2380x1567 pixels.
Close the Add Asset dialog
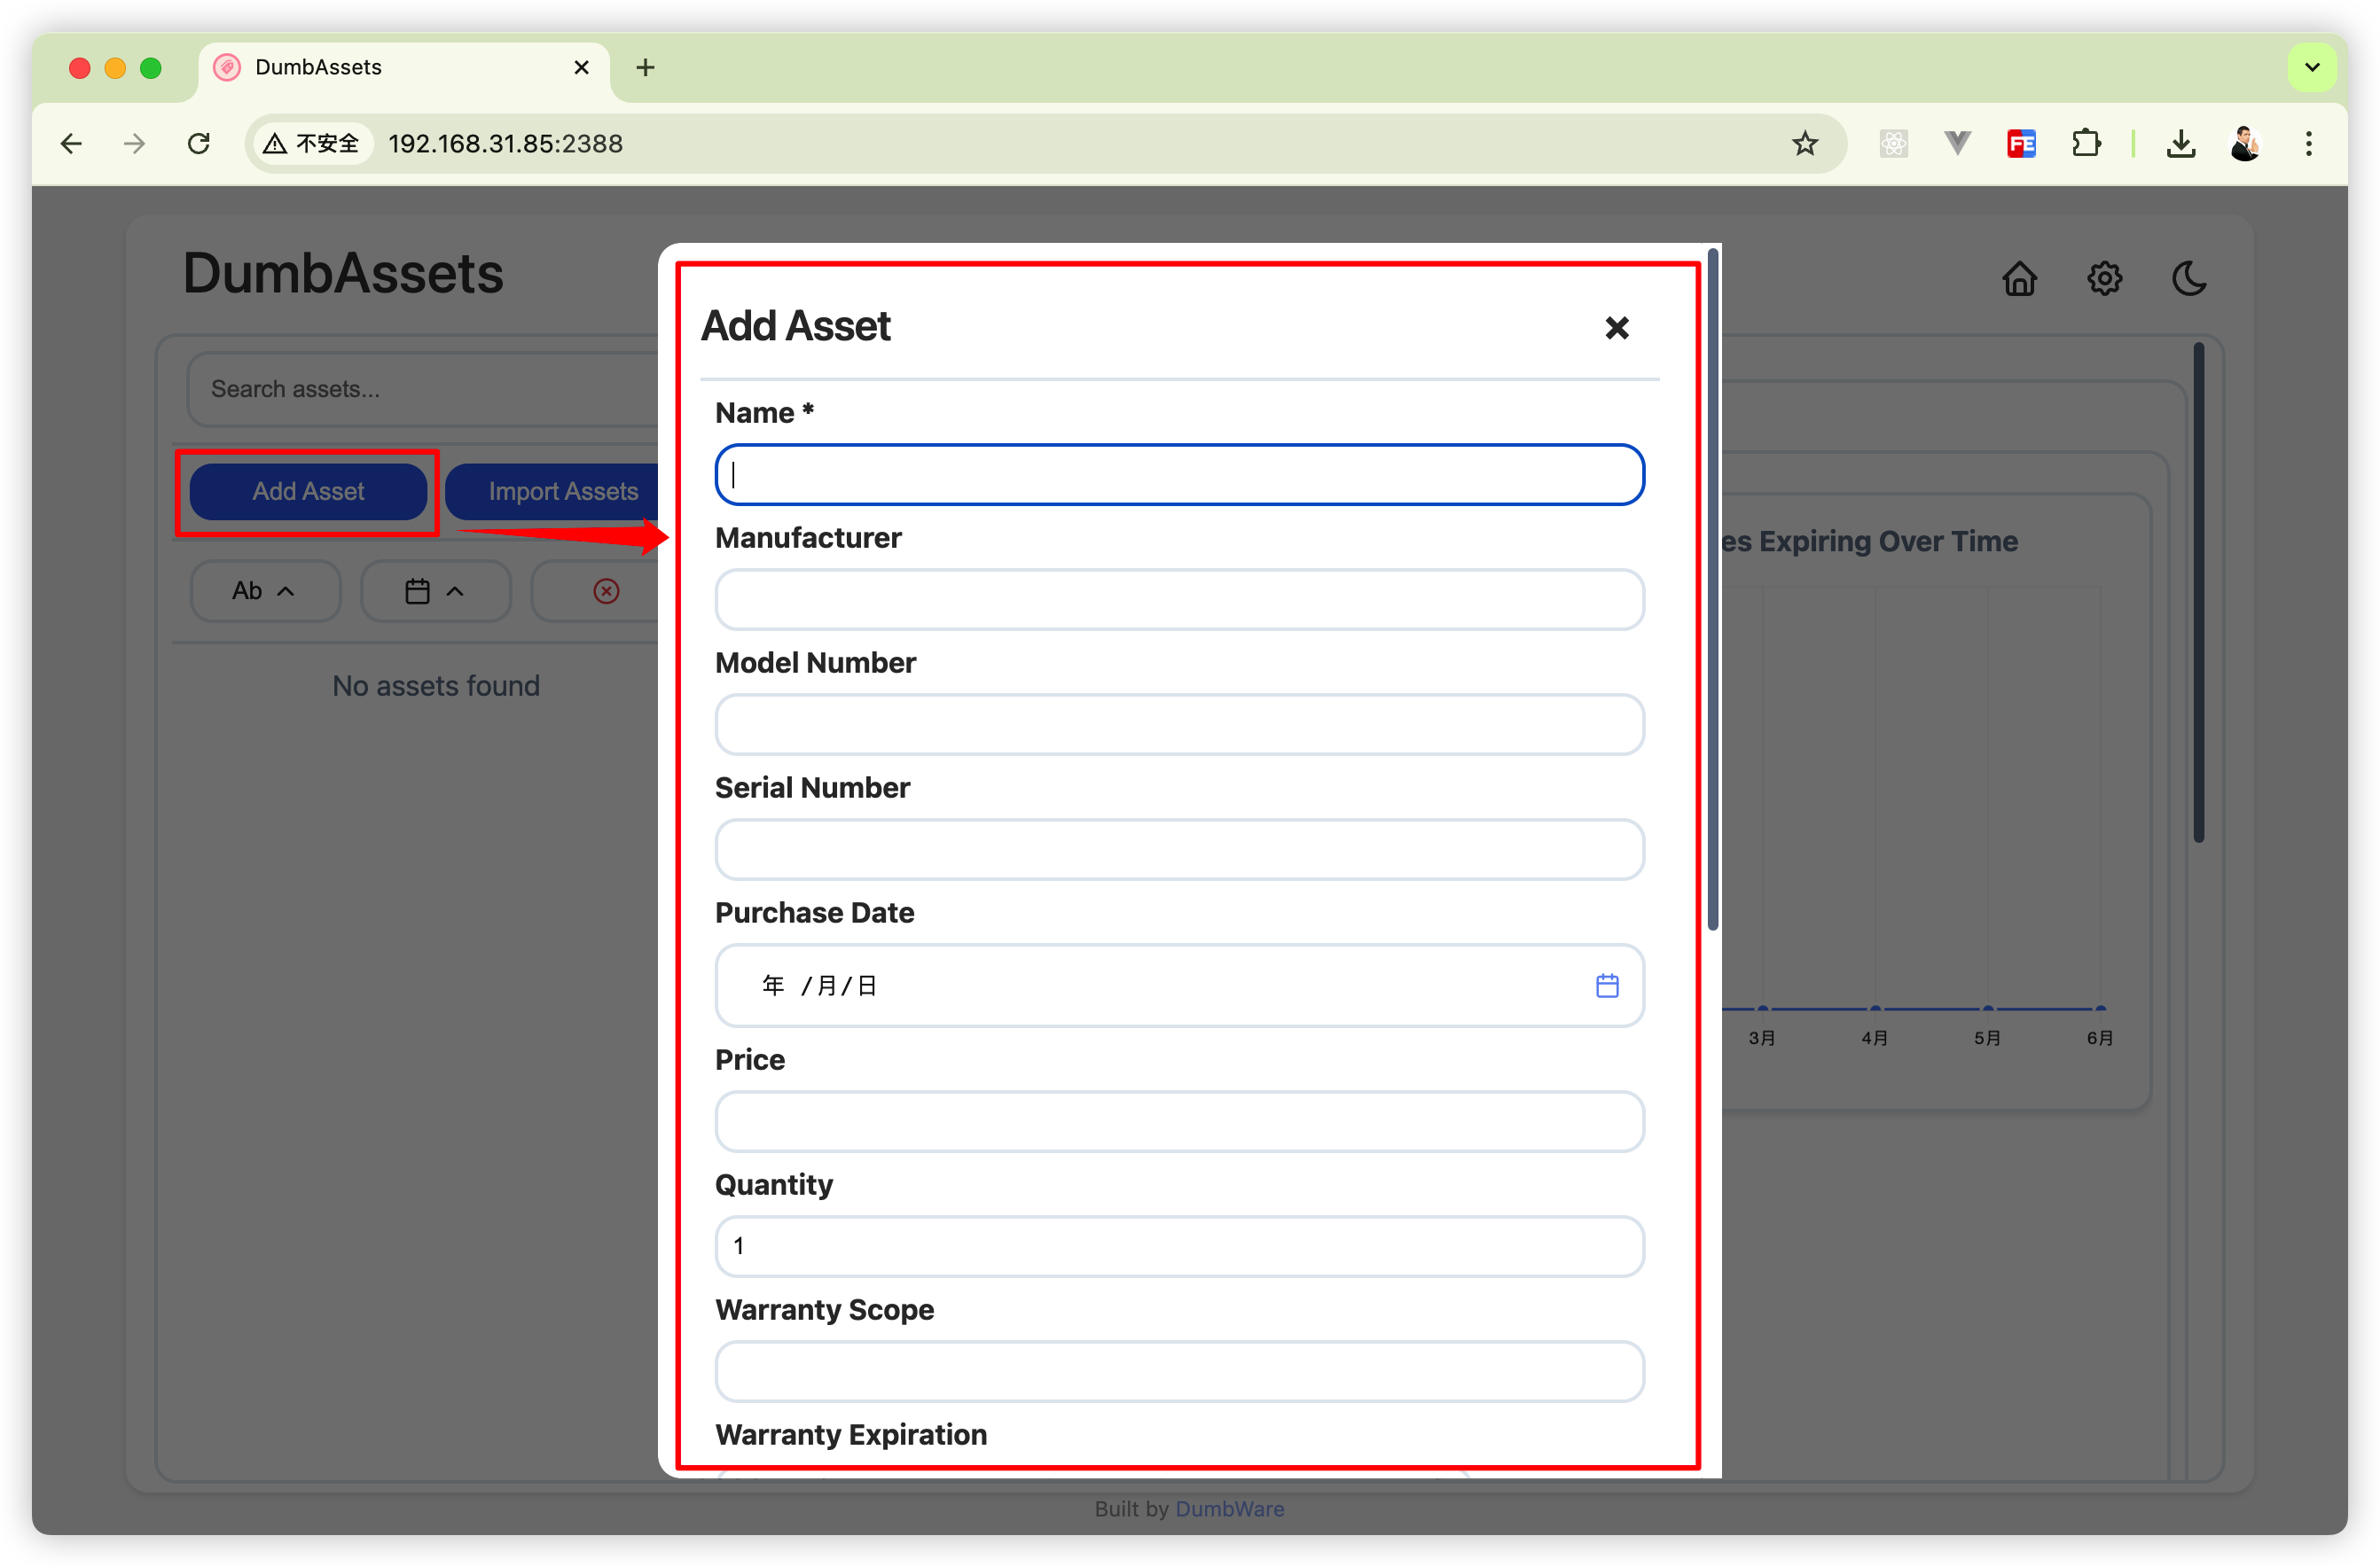tap(1616, 328)
